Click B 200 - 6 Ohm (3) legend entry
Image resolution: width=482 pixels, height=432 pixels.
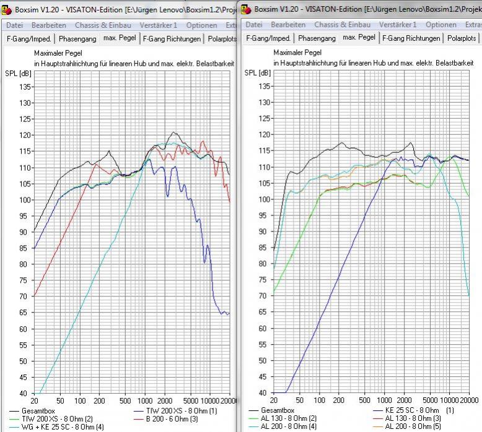pyautogui.click(x=165, y=419)
